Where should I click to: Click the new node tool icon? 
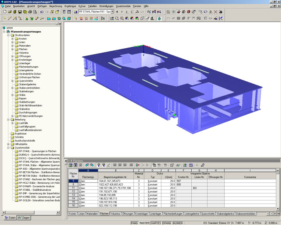click(x=4, y=18)
